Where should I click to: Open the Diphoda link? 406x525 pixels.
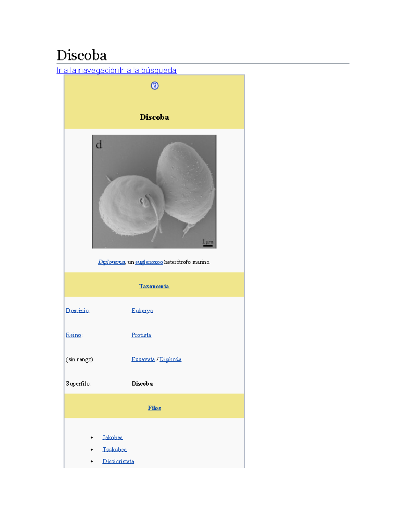[x=171, y=359]
